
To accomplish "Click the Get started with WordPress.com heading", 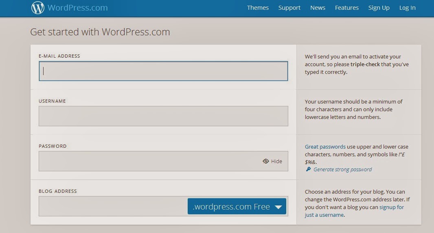I will point(100,32).
